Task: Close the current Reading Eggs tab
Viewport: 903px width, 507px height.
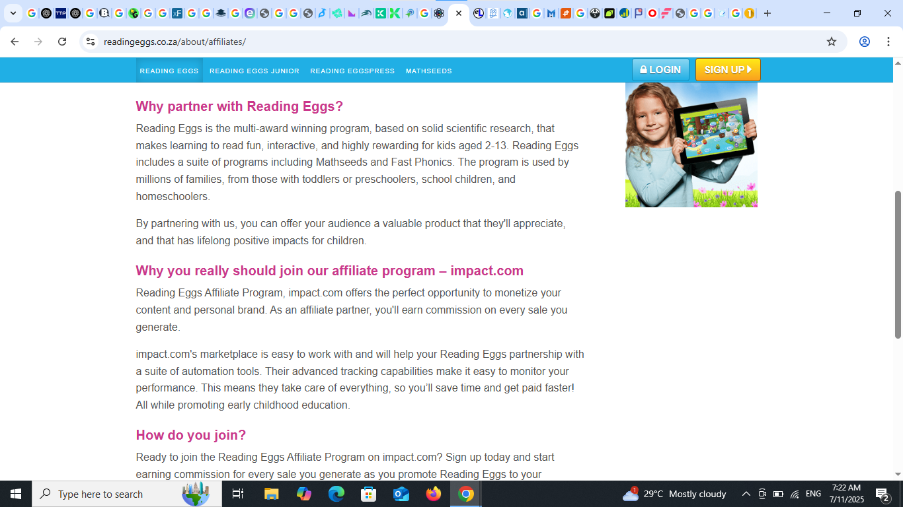Action: (459, 13)
